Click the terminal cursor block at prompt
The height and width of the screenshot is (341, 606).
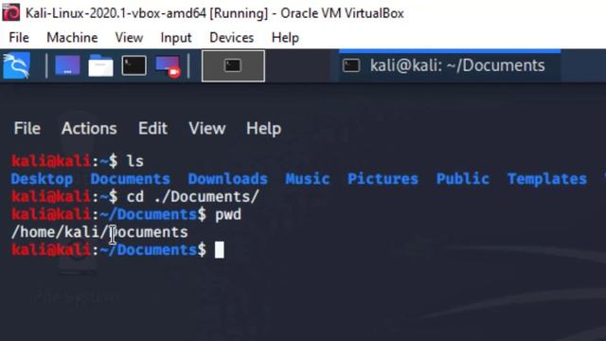point(219,250)
